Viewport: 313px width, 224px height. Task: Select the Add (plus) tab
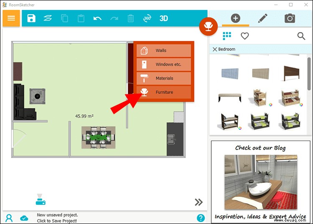(x=235, y=18)
